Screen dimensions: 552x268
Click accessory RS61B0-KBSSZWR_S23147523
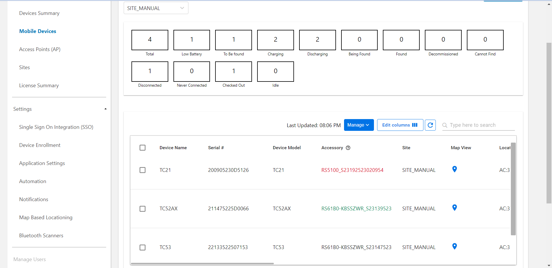(x=356, y=247)
